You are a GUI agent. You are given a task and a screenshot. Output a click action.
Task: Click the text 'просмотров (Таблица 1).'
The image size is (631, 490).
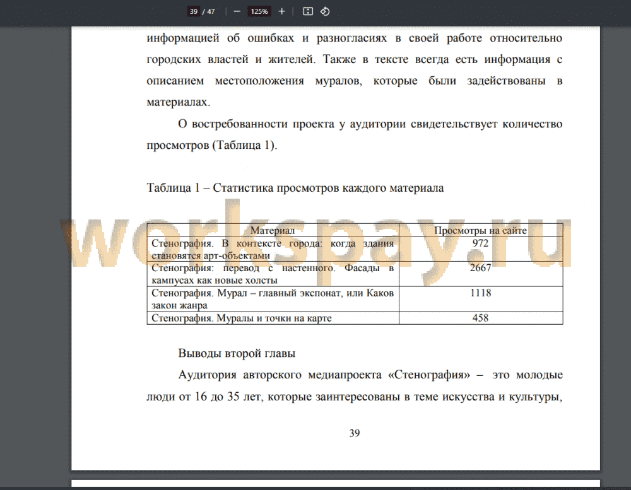[211, 145]
